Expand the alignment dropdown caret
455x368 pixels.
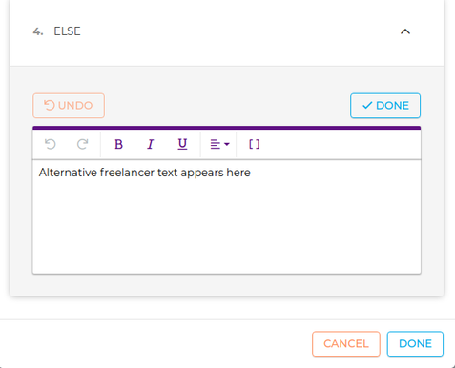[227, 144]
